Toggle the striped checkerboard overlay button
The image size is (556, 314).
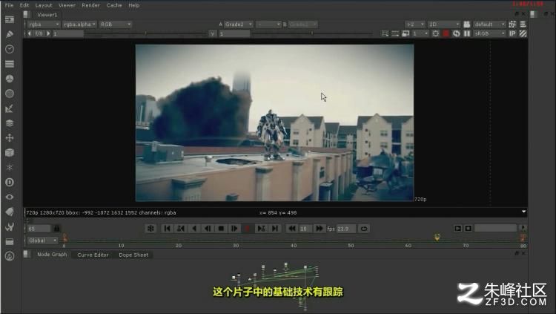tap(523, 33)
